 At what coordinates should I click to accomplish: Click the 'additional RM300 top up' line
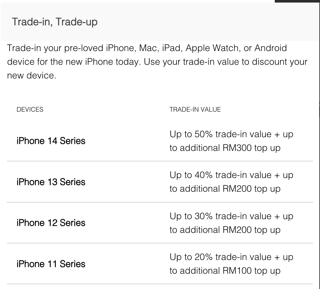point(225,148)
